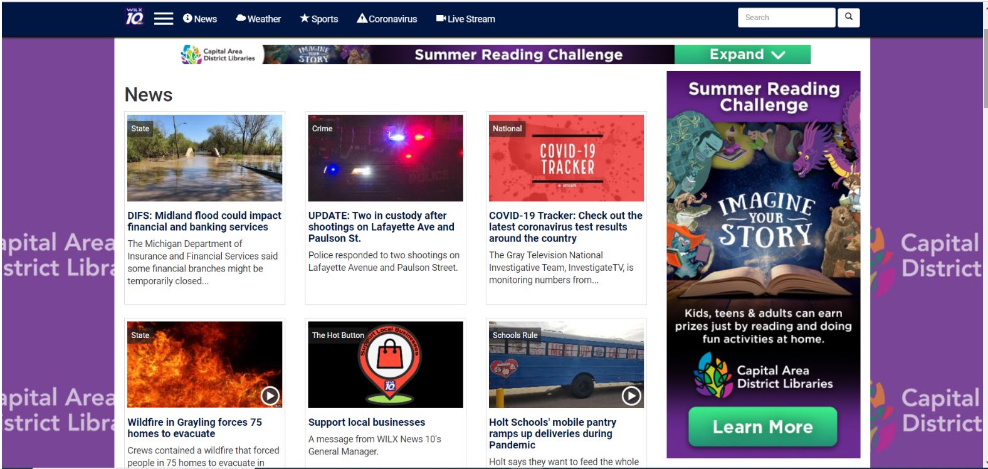Click Learn More on library ad
988x469 pixels.
click(763, 427)
